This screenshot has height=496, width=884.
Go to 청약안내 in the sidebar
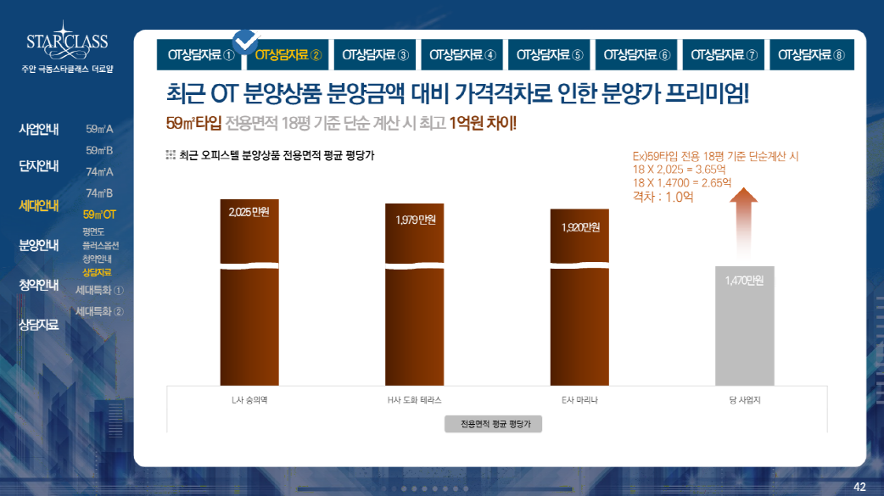tap(39, 285)
